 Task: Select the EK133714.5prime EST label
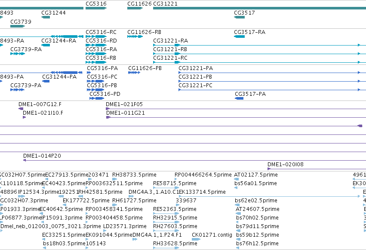coord(202,192)
